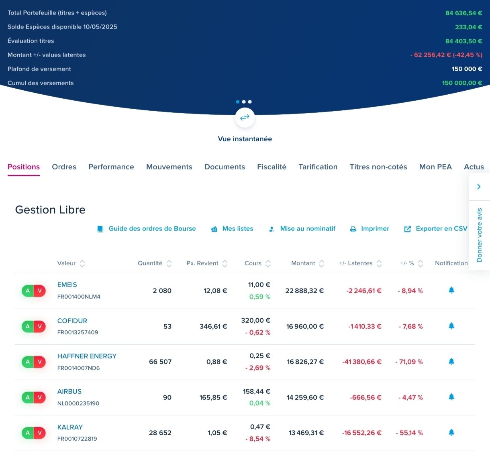Sort by +/- % column arrows
This screenshot has height=462, width=490.
coord(421,263)
